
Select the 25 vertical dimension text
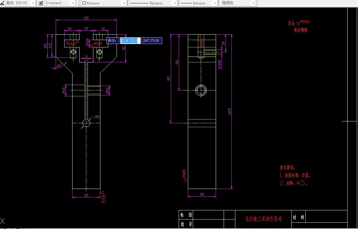coord(46,46)
